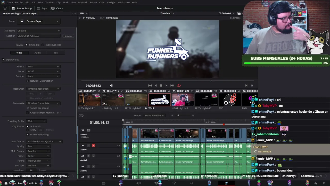Screen dimensions: 330x186
Task: Stop playback in the viewer
Action: (161, 86)
